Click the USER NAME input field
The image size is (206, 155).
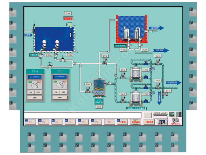point(160,117)
